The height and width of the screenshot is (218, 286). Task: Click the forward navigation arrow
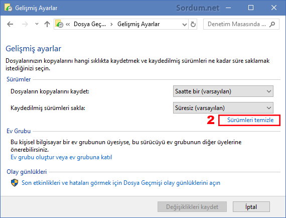pyautogui.click(x=25, y=24)
